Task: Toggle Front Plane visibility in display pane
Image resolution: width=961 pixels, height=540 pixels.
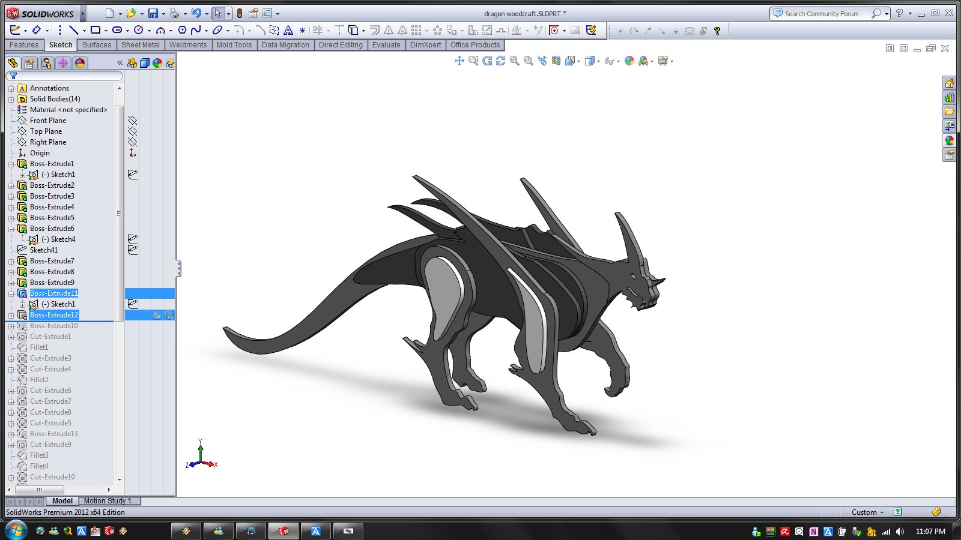Action: tap(133, 121)
